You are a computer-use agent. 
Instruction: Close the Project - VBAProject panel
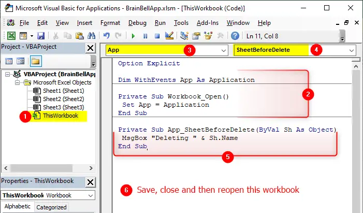coord(90,48)
